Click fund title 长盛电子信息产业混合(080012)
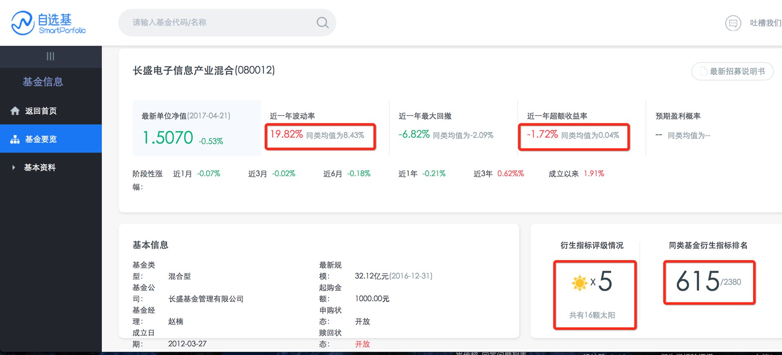 point(204,70)
